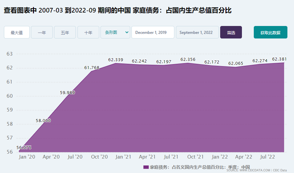Click the 最大值 range button
The width and height of the screenshot is (294, 173).
click(17, 33)
